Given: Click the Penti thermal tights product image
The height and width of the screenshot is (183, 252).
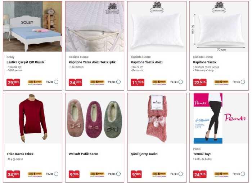Looking at the screenshot, I should tap(219, 118).
